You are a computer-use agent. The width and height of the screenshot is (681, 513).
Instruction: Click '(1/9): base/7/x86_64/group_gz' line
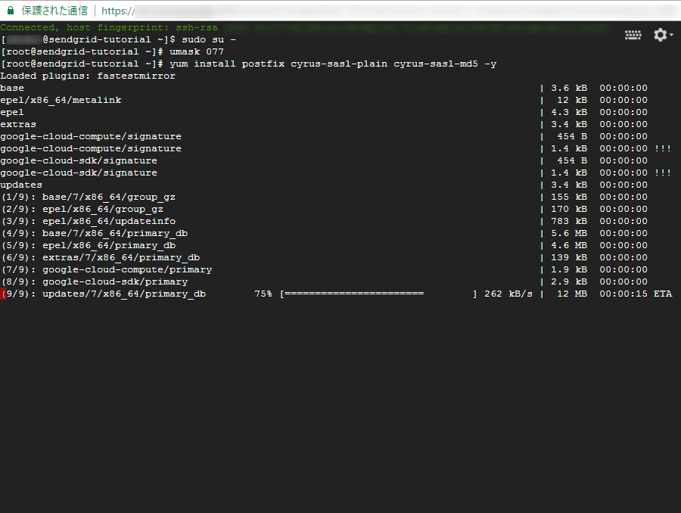(x=89, y=197)
